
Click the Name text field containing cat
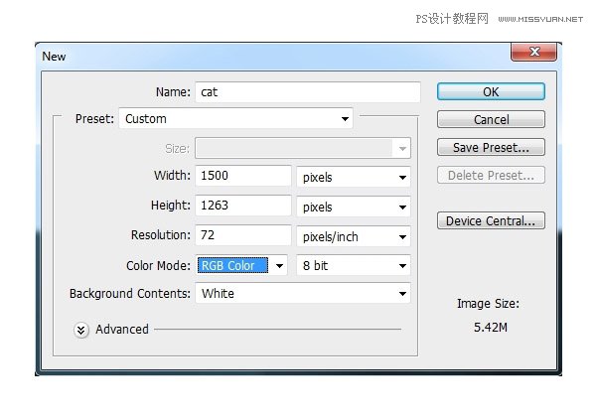[x=308, y=91]
